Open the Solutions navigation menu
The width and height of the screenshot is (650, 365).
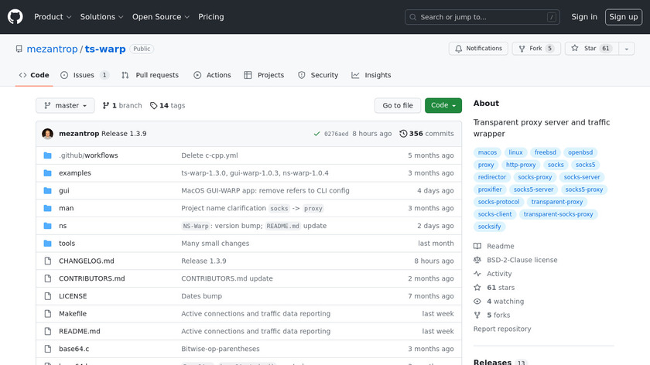(101, 17)
